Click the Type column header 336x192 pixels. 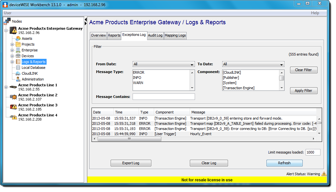[146, 112]
